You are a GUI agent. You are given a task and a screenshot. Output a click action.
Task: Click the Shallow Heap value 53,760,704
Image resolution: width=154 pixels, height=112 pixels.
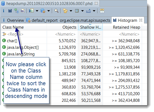(91, 87)
